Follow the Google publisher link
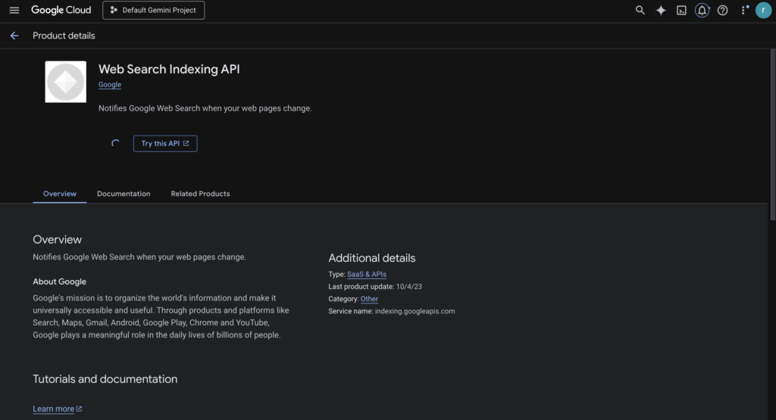The width and height of the screenshot is (776, 420). [110, 85]
